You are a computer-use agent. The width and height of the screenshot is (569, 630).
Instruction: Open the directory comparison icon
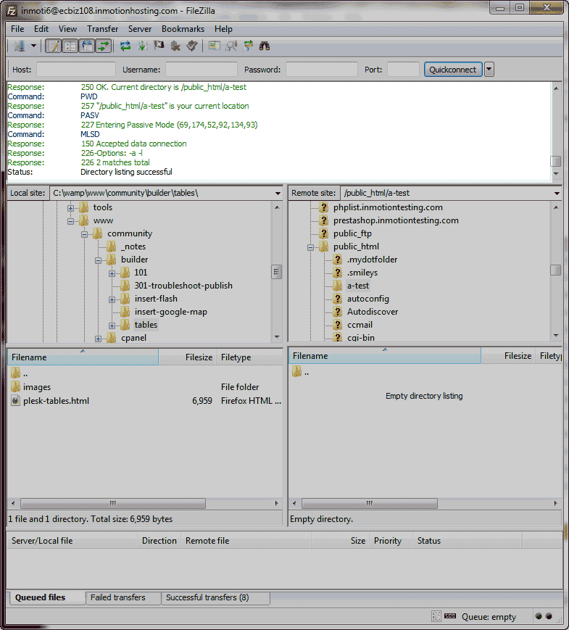click(231, 46)
